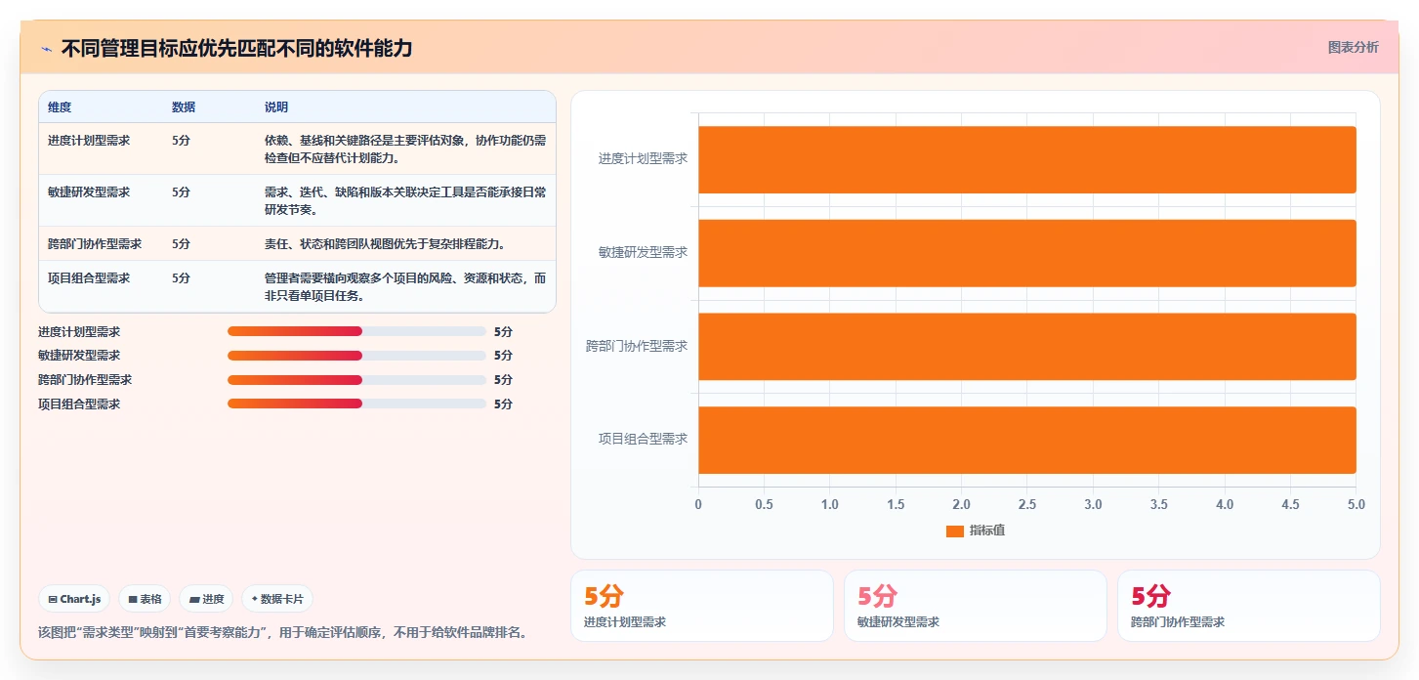Select the 表格 tag chip

[145, 599]
